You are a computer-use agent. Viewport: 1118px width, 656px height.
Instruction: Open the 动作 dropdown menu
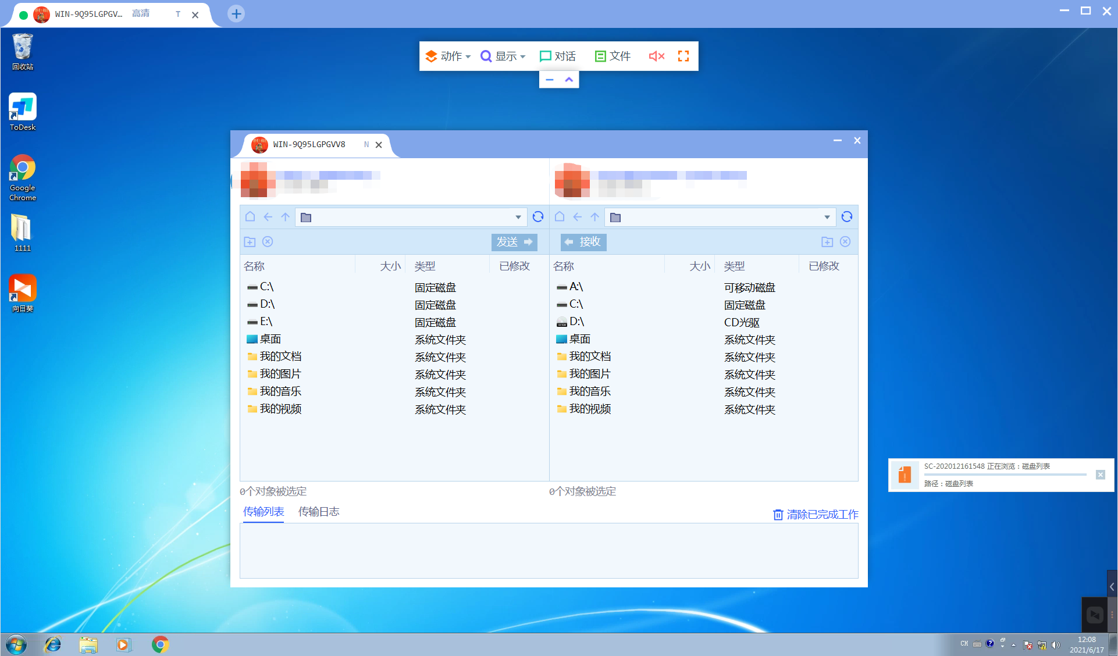448,56
